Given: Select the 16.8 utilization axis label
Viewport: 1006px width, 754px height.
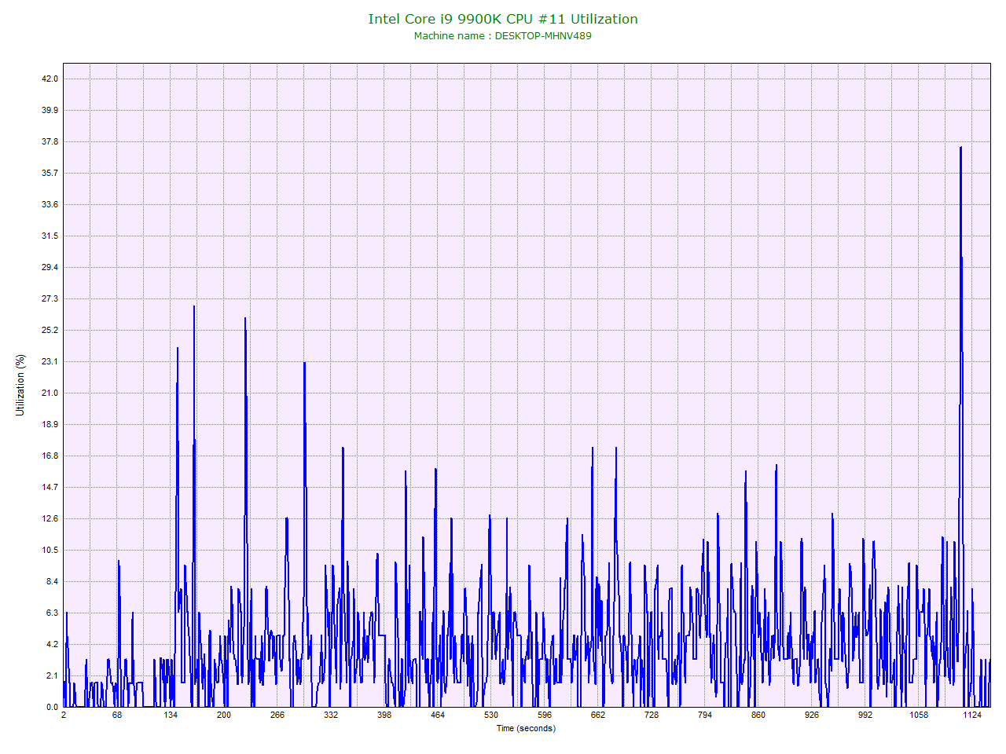Looking at the screenshot, I should click(50, 456).
